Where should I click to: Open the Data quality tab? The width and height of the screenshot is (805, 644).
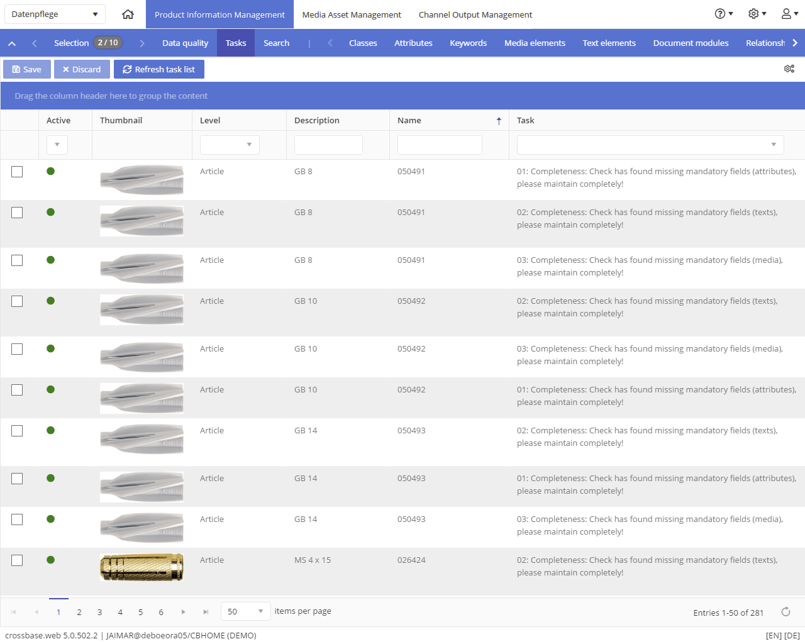(x=185, y=43)
